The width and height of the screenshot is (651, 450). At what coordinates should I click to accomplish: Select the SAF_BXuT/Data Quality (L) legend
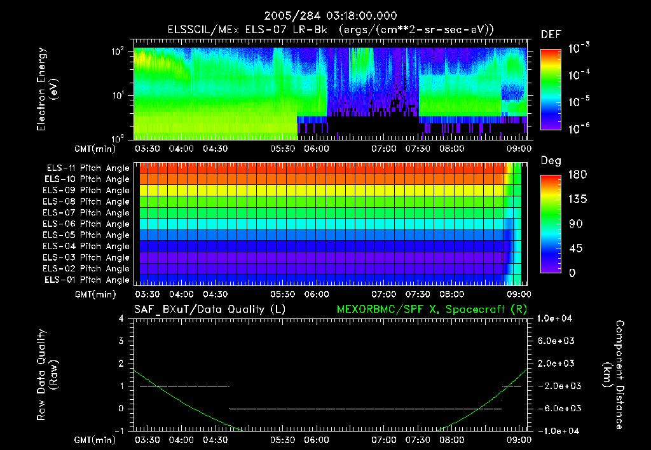coord(210,310)
